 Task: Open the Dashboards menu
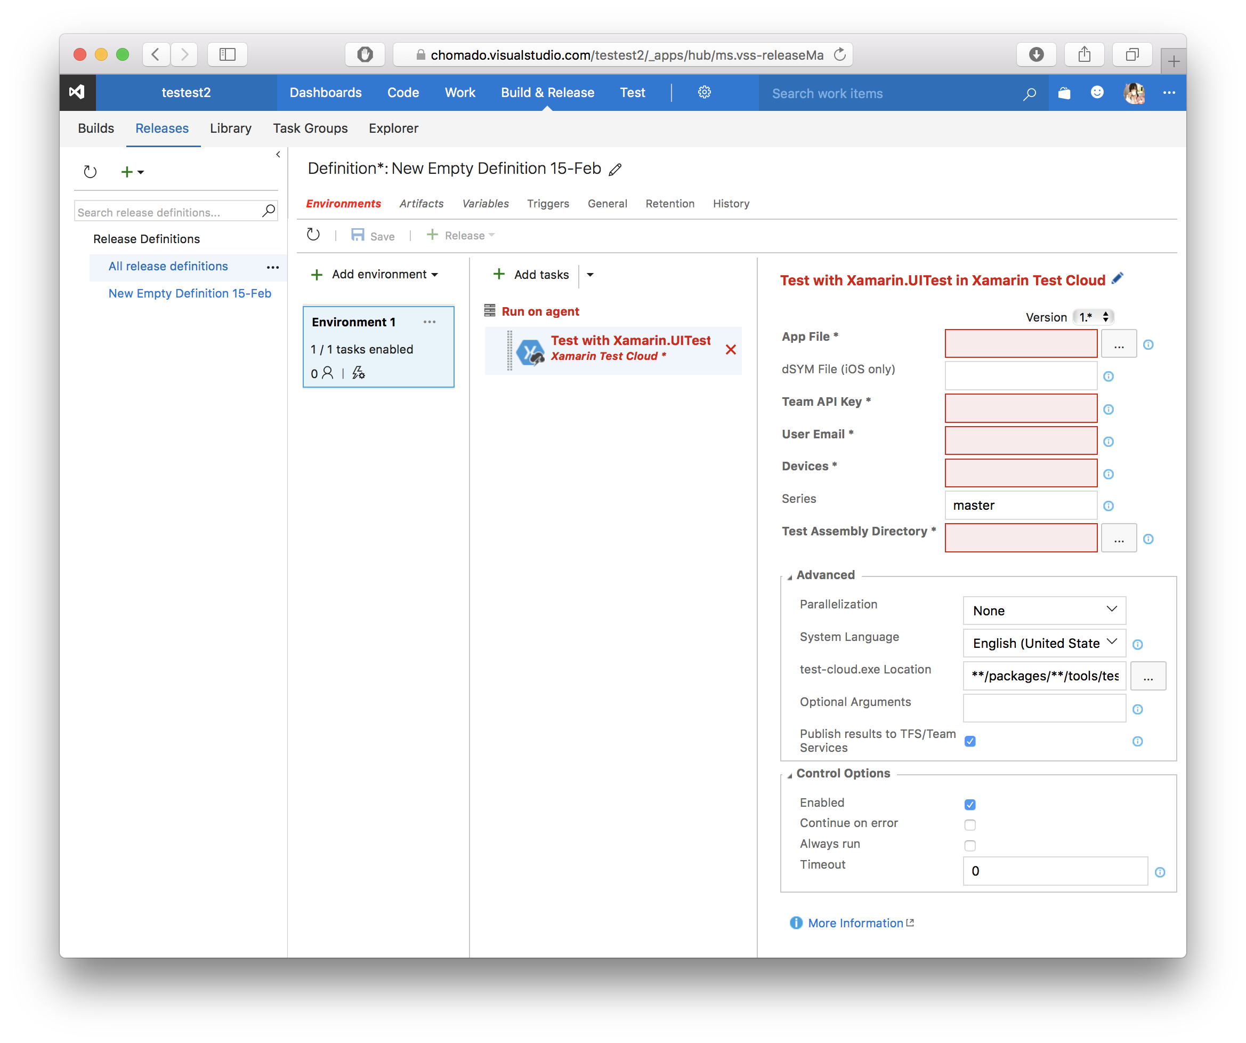[325, 93]
